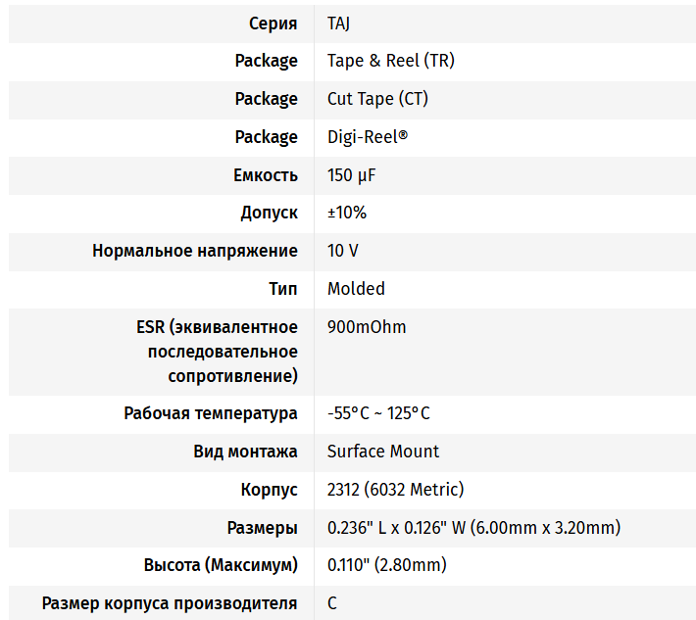
Task: Select the 150 µF capacitance value
Action: click(x=352, y=175)
